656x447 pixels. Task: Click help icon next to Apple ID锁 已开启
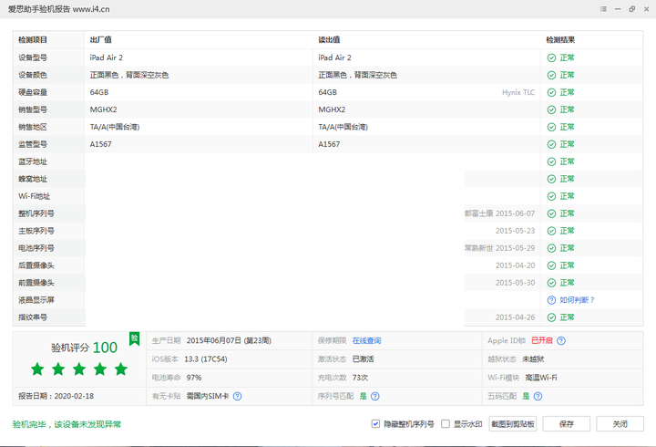561,340
